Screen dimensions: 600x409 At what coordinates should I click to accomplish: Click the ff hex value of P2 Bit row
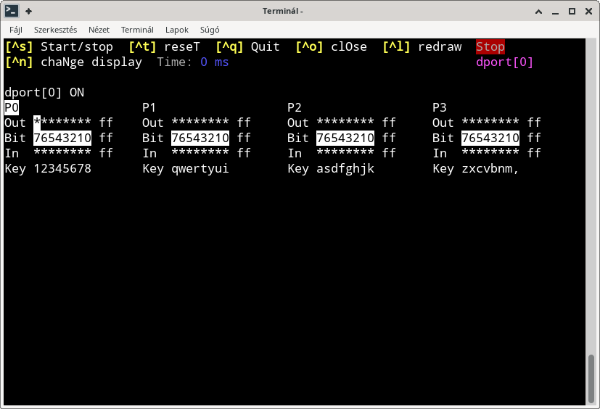(389, 138)
